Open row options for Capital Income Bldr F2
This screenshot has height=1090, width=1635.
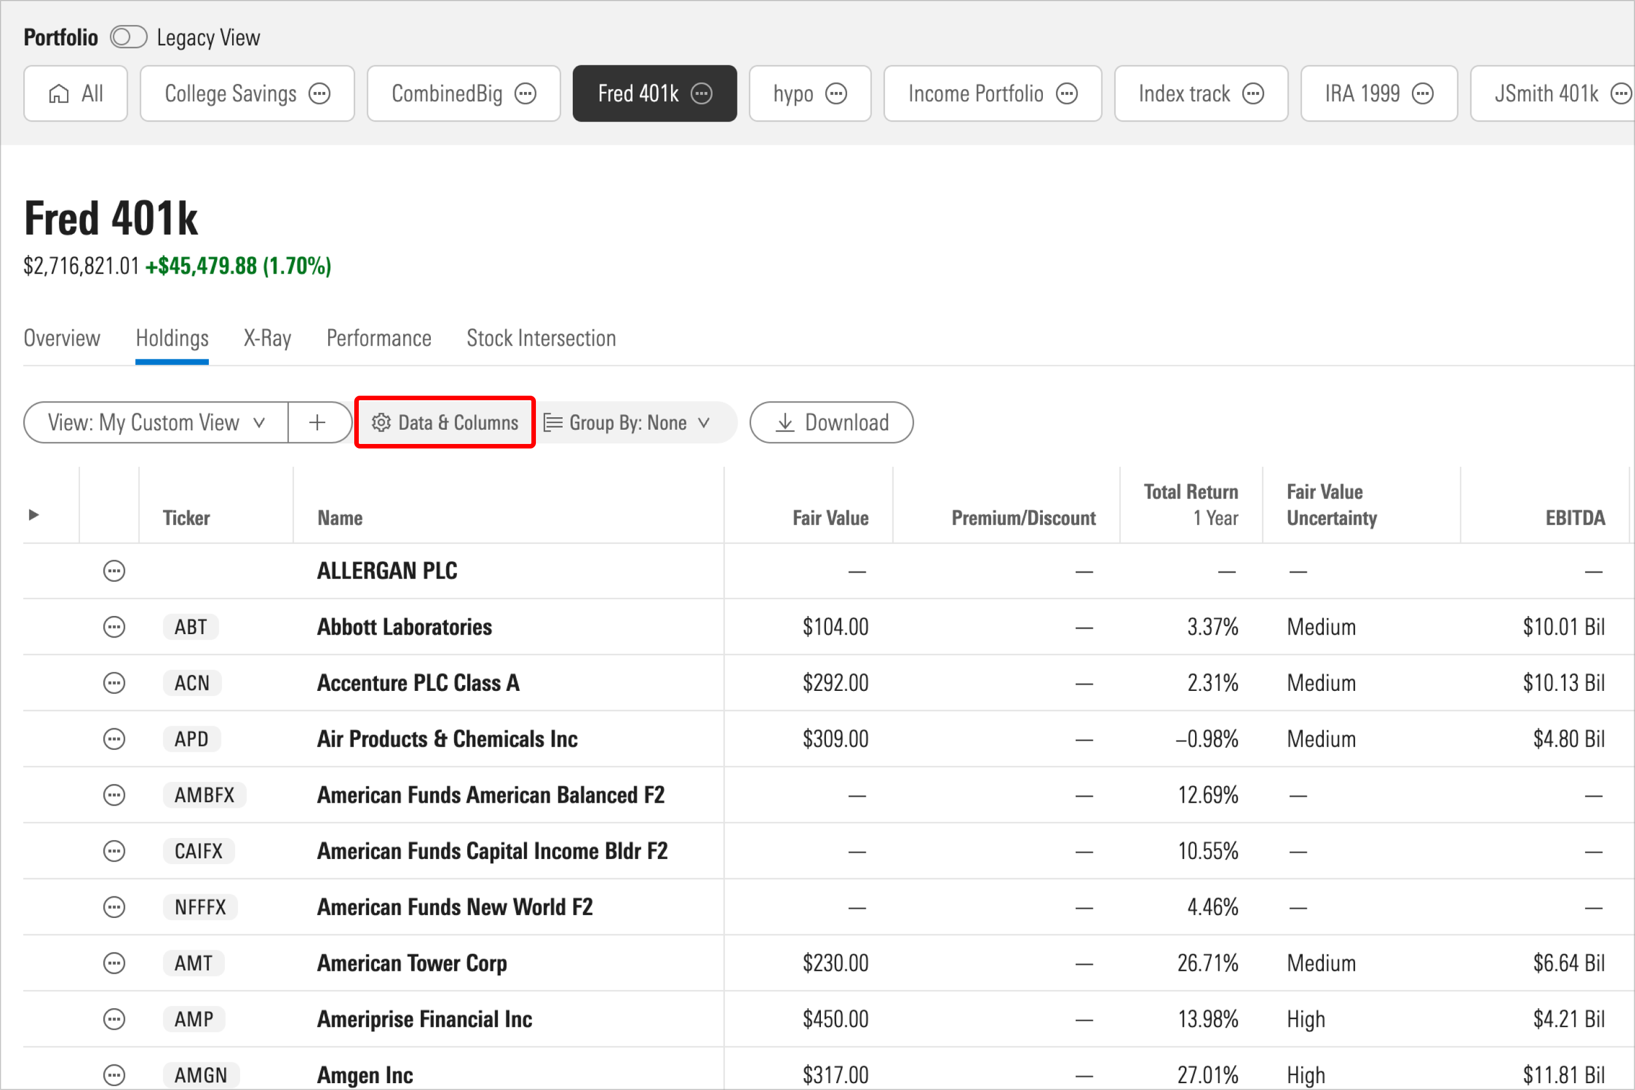coord(114,852)
